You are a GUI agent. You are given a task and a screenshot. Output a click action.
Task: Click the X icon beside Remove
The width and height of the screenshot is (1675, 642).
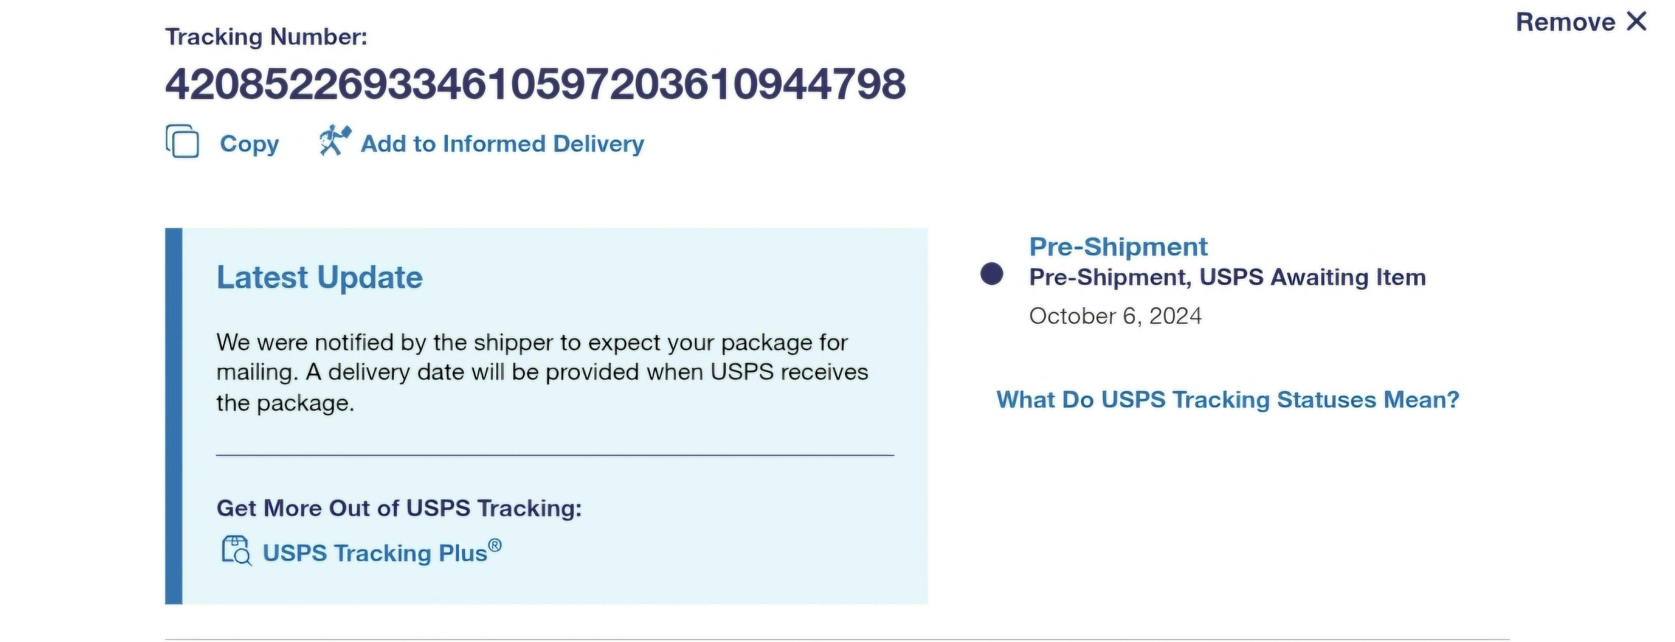point(1637,21)
